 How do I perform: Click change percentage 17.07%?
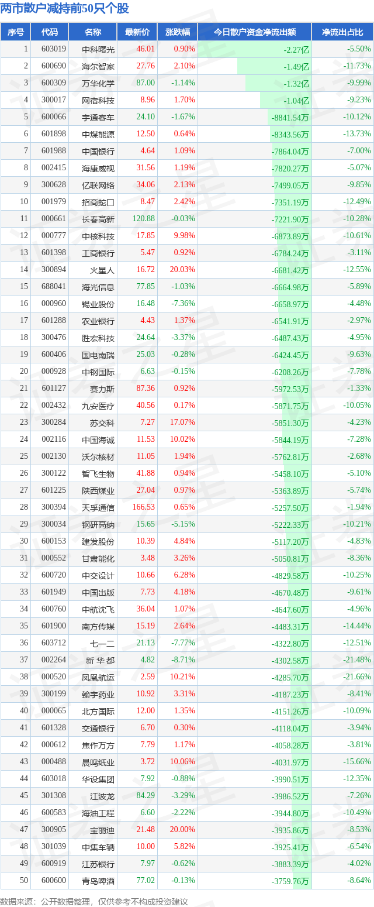(x=182, y=422)
